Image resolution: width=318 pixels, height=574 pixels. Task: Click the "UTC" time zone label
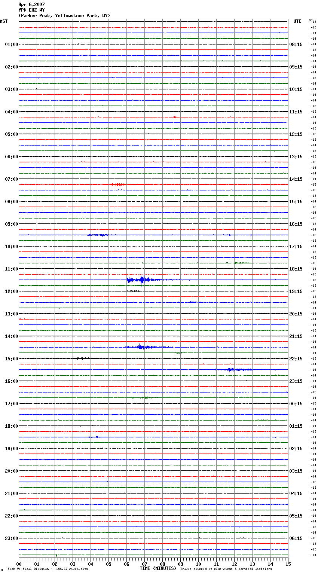tap(297, 21)
